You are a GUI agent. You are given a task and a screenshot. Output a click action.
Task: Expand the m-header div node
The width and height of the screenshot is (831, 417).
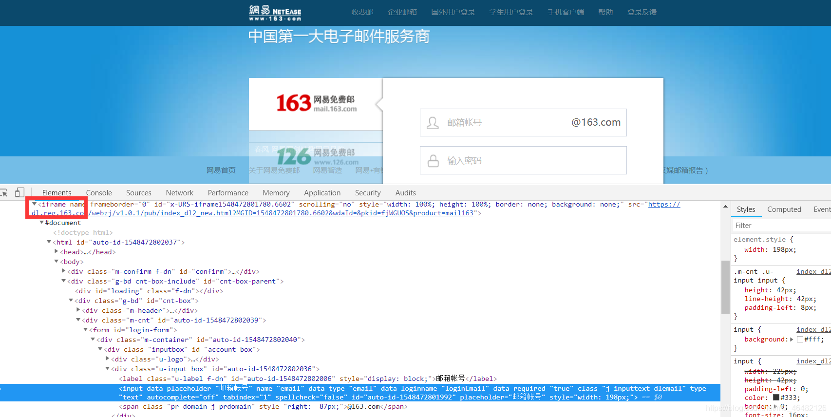click(x=78, y=310)
